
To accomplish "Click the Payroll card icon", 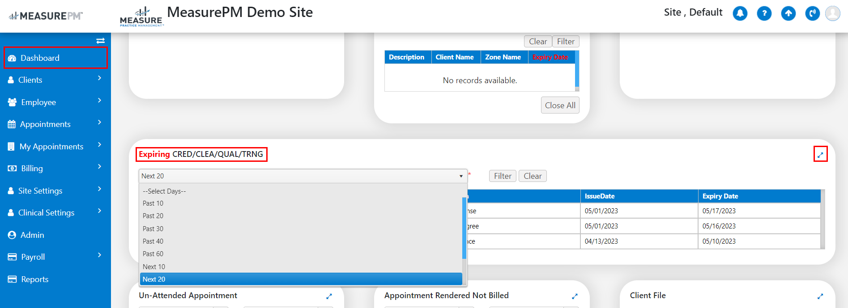I will click(12, 257).
